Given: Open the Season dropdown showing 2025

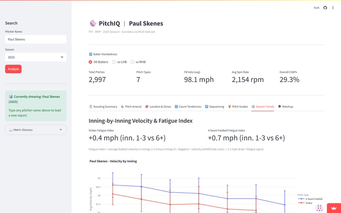Looking at the screenshot, I should [36, 57].
